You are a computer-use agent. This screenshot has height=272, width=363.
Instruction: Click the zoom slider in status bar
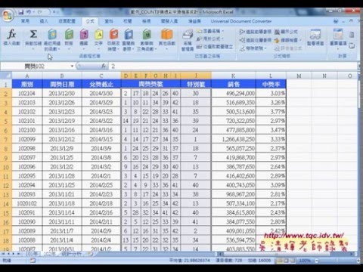338,261
